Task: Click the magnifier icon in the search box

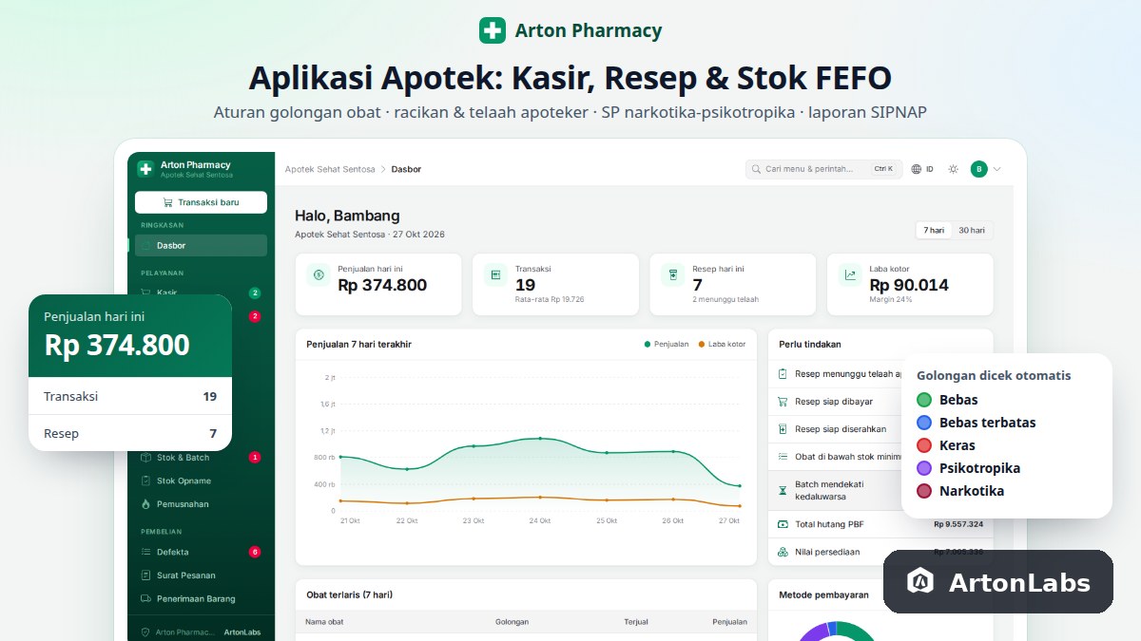Action: 757,169
